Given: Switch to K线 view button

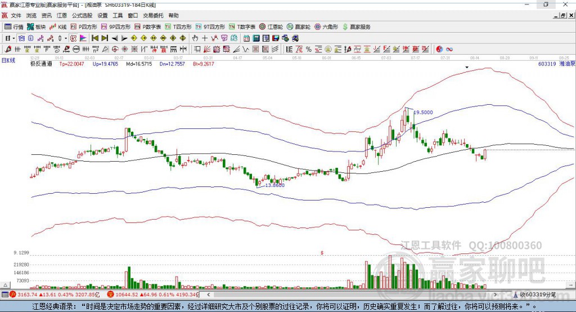Looking at the screenshot, I should coord(58,27).
